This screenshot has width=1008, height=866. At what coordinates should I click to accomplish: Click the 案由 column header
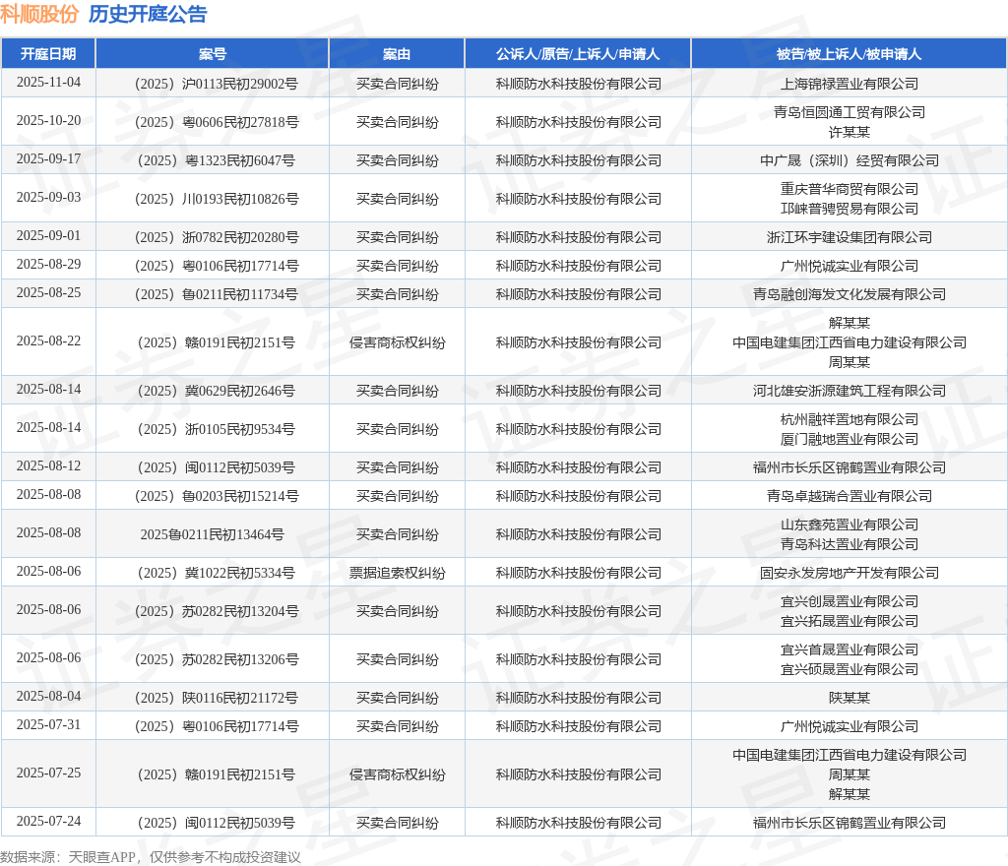point(397,54)
